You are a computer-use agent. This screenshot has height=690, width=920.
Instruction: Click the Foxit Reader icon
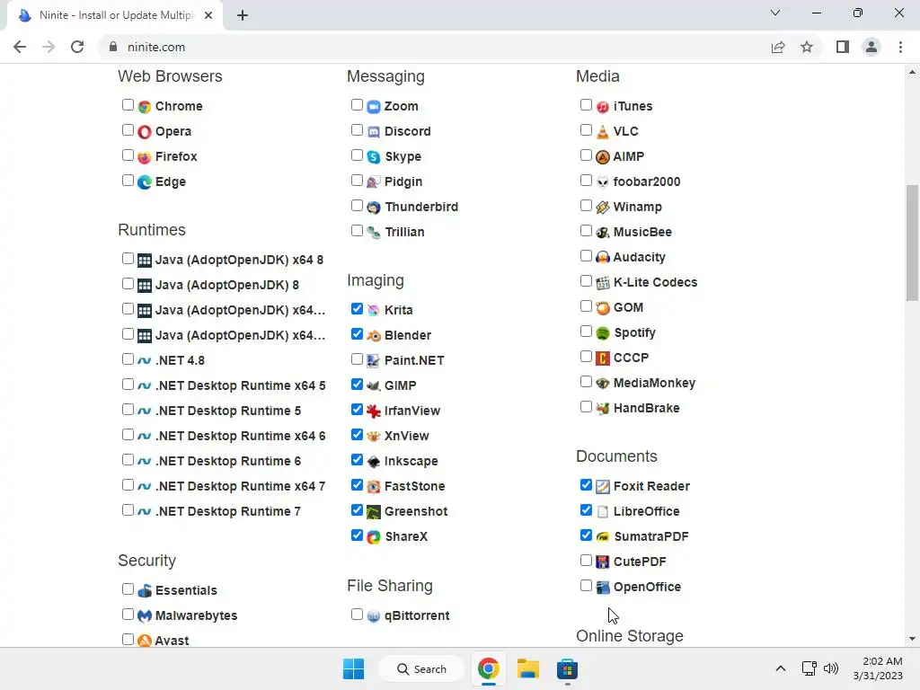603,487
